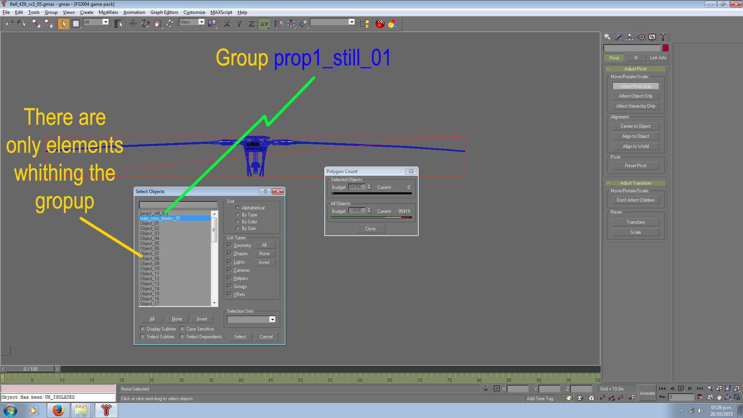This screenshot has height=418, width=743.
Task: Click the Select by Name icon
Action: [118, 24]
